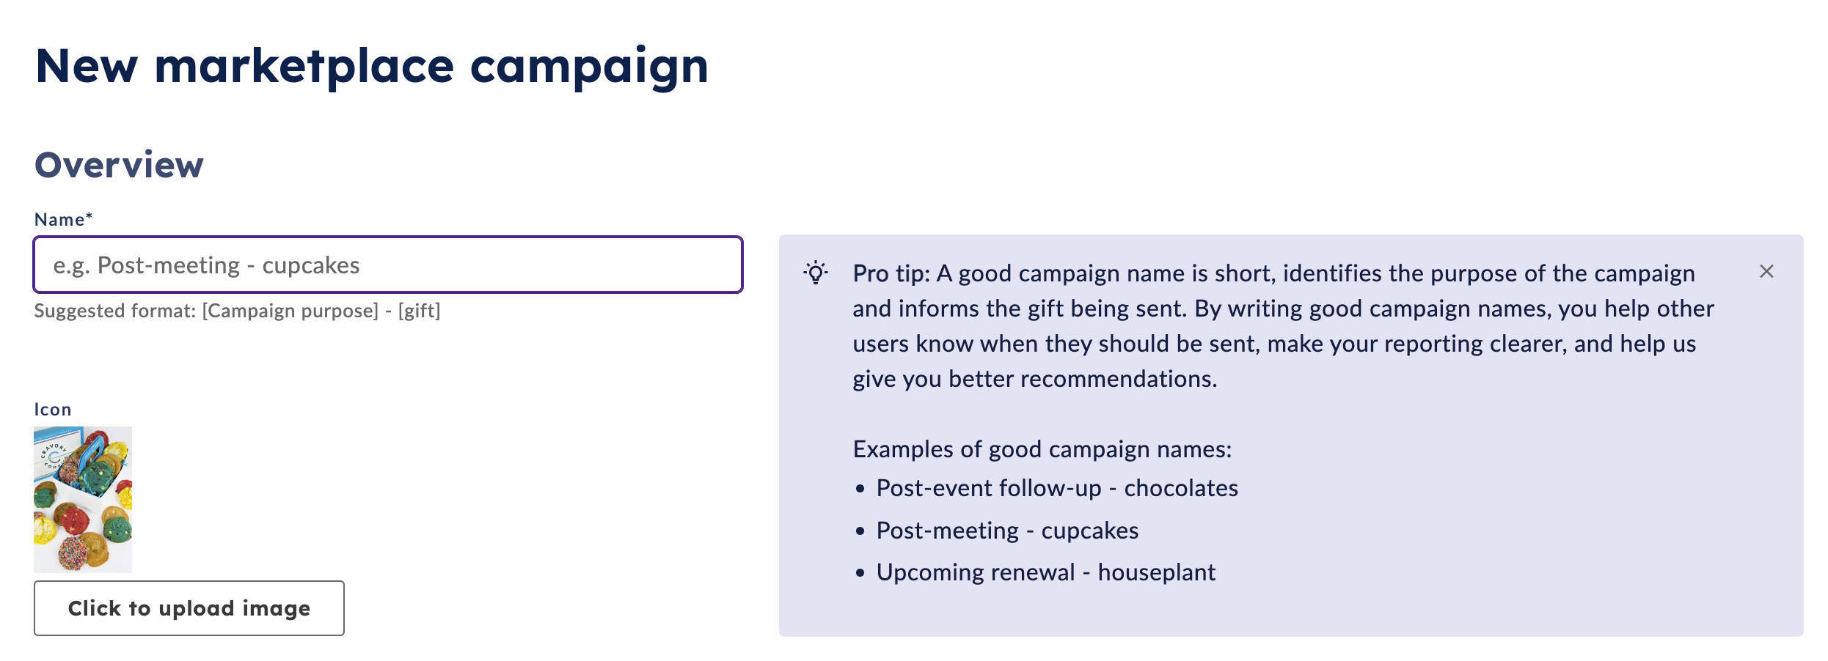This screenshot has height=661, width=1828.
Task: Select the Overview section heading
Action: pyautogui.click(x=120, y=165)
